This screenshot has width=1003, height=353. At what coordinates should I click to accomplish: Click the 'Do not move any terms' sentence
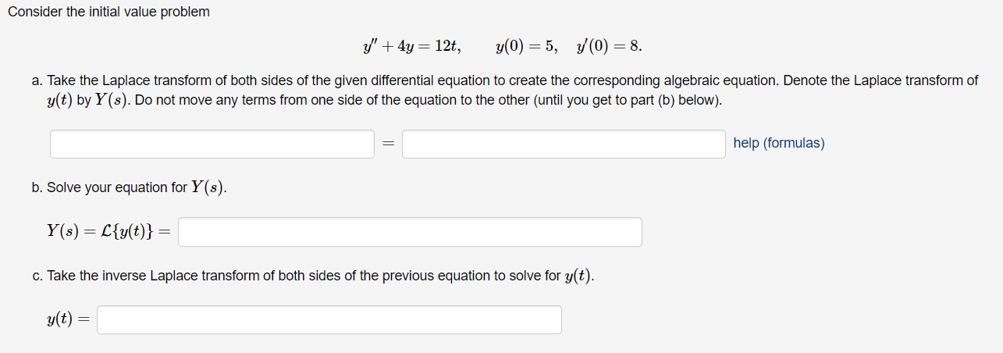[429, 102]
